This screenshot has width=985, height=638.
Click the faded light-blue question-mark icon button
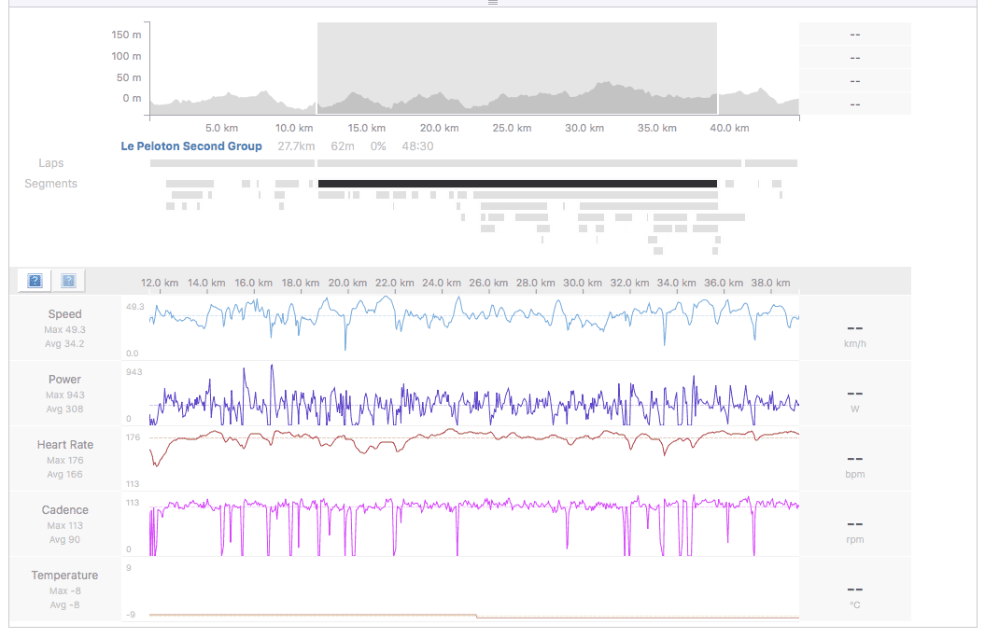68,281
